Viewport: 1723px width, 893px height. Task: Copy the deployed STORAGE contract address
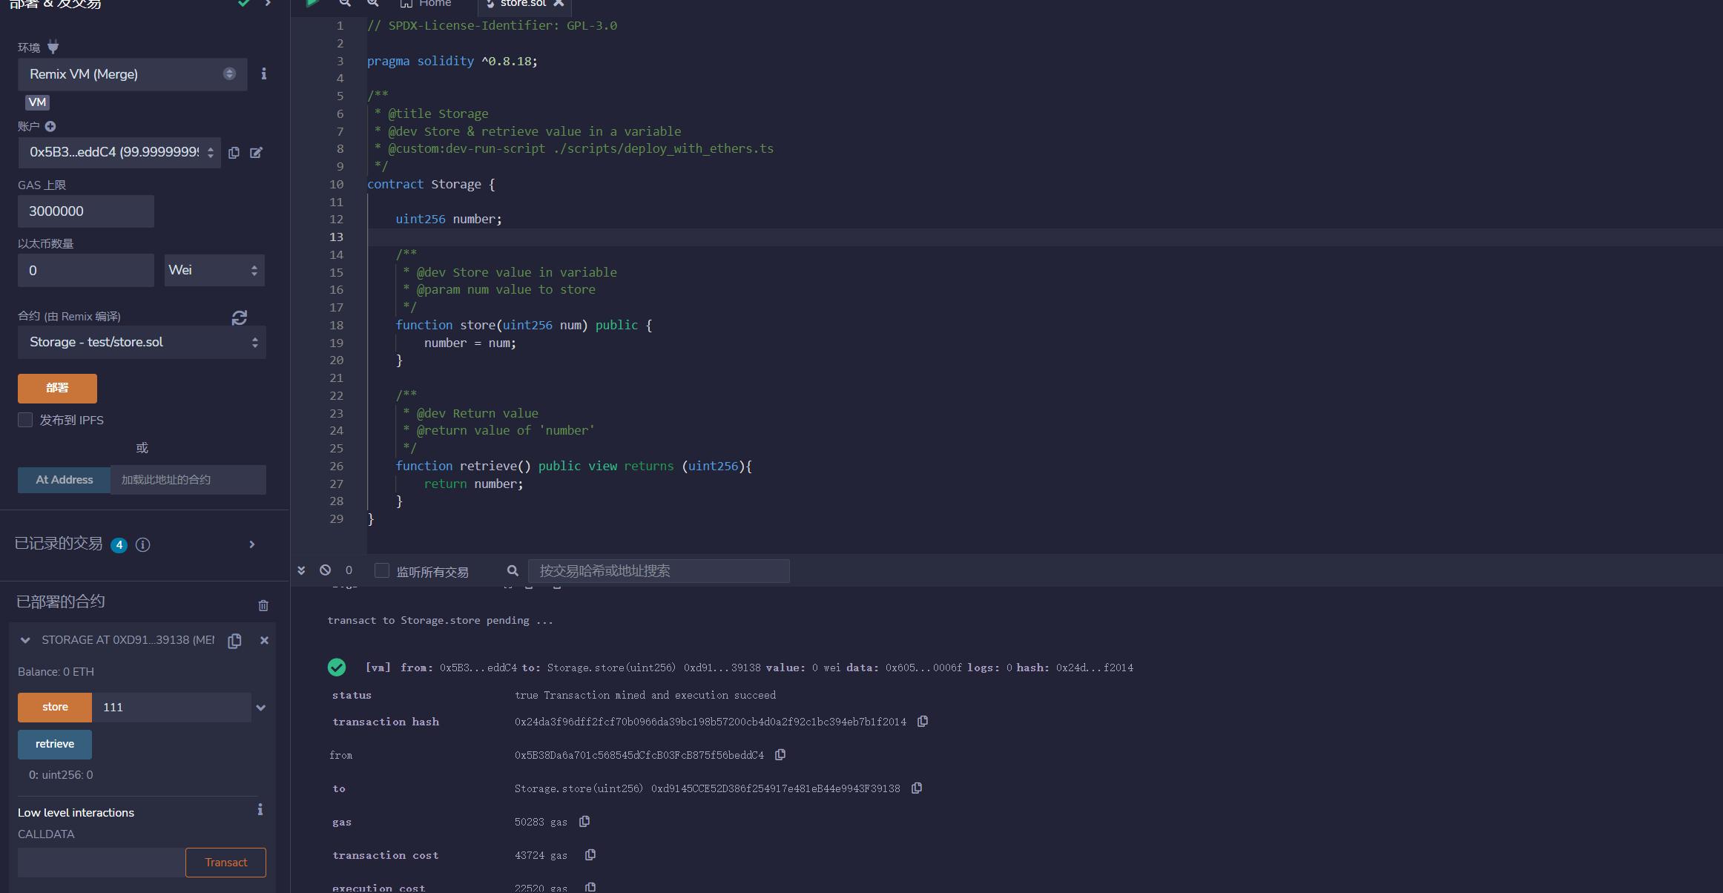(235, 641)
